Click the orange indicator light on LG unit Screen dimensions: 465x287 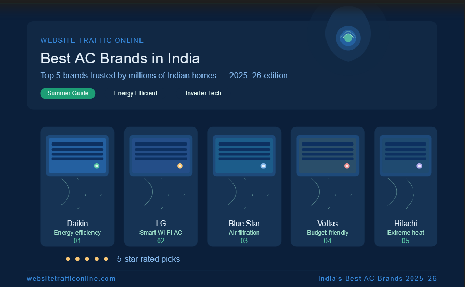click(180, 166)
